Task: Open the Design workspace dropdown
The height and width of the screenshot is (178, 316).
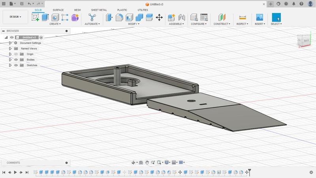Action: [x=15, y=17]
